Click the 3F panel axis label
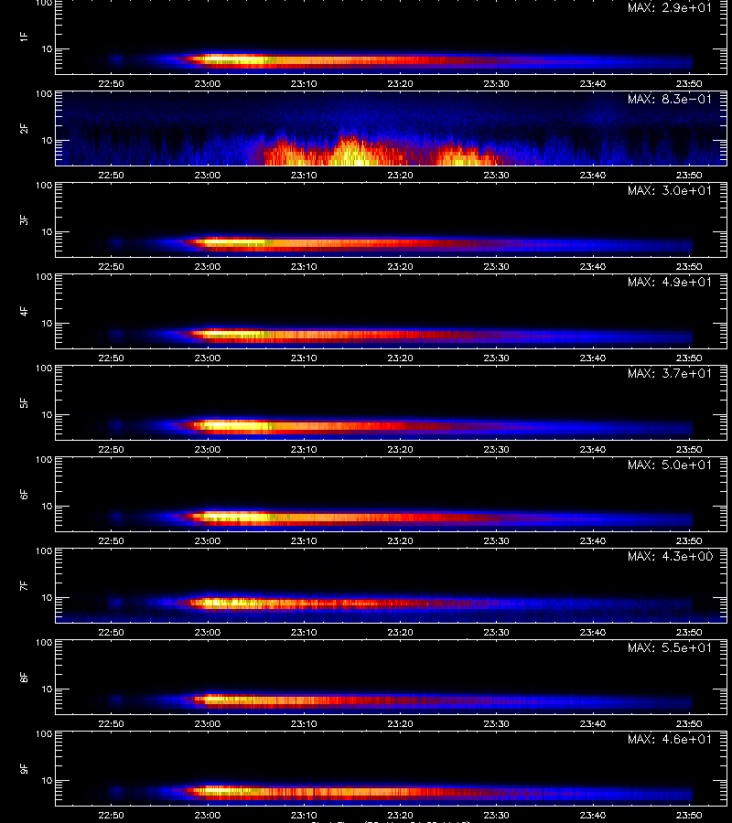Screen dimensions: 732x823 24,219
